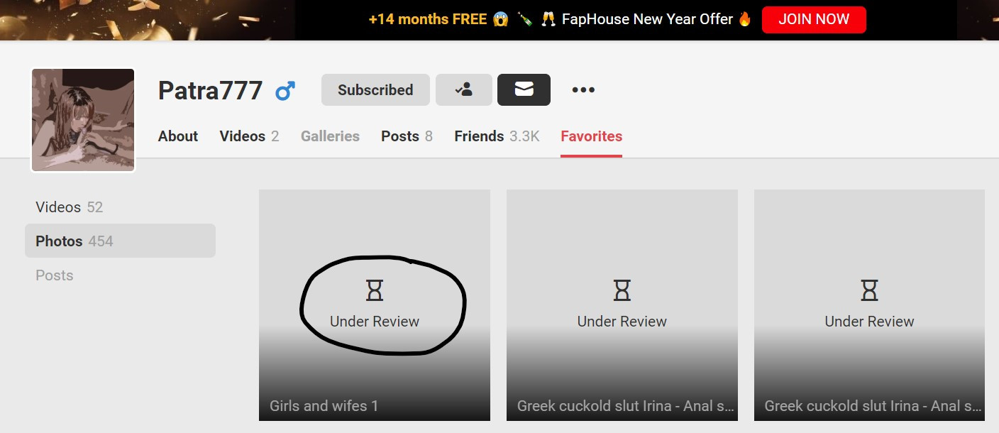The height and width of the screenshot is (433, 999).
Task: Open the "Girls and wifes 1" gallery title
Action: 324,406
